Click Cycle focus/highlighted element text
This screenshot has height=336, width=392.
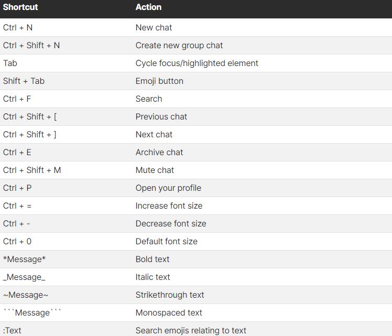click(197, 63)
